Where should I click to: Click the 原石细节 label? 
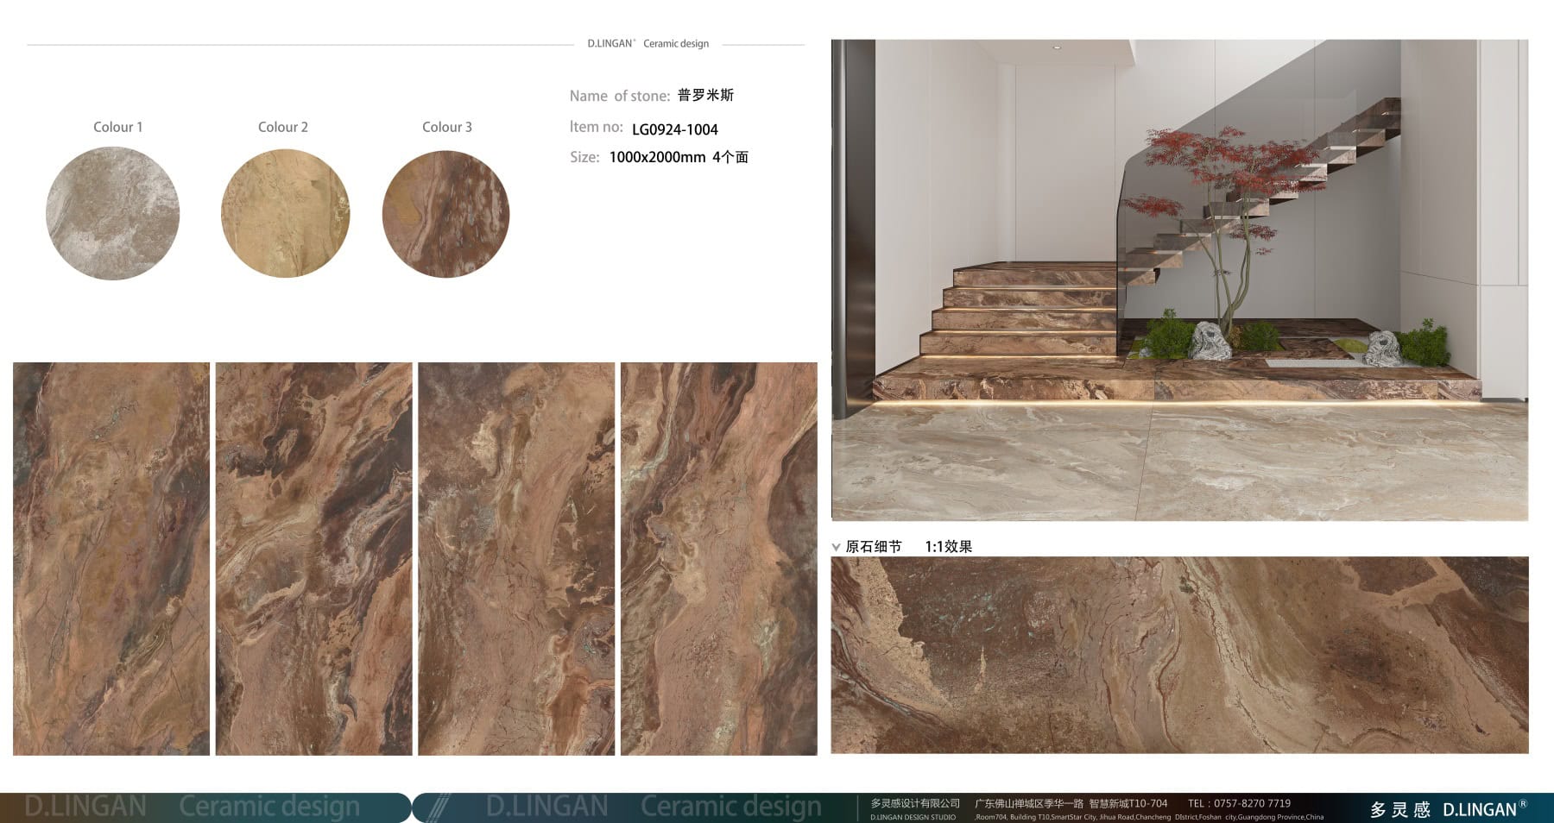[x=873, y=547]
